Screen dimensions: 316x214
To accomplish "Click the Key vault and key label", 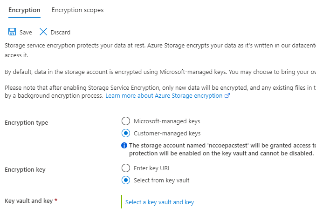I will (x=29, y=201).
